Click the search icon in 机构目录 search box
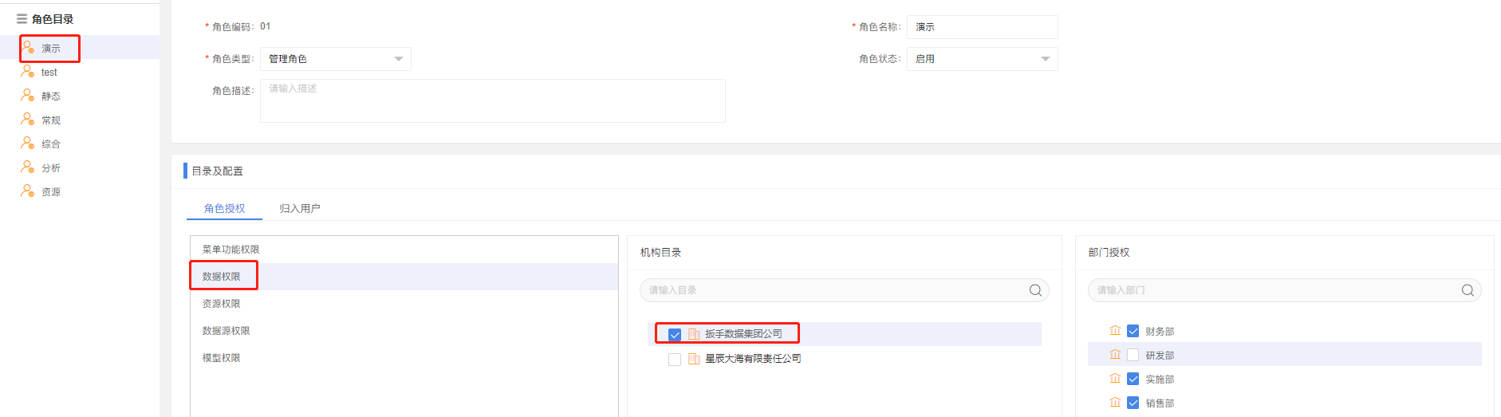 click(1035, 290)
